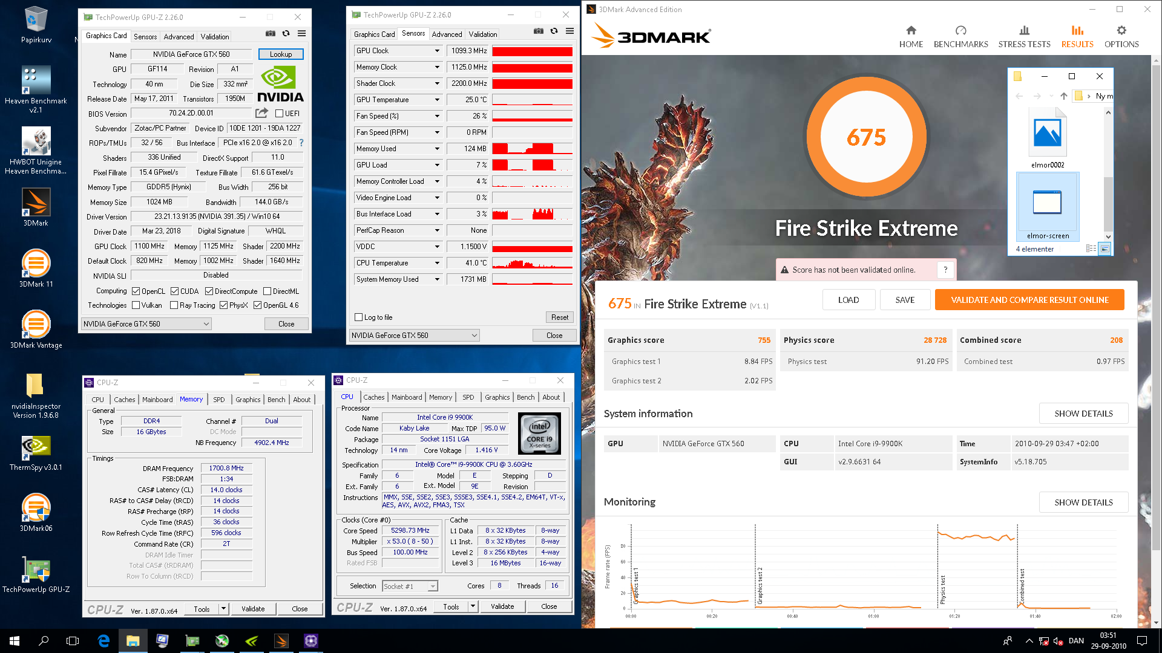The width and height of the screenshot is (1162, 653).
Task: Launch 3DMark 11 desktop shortcut
Action: tap(36, 268)
